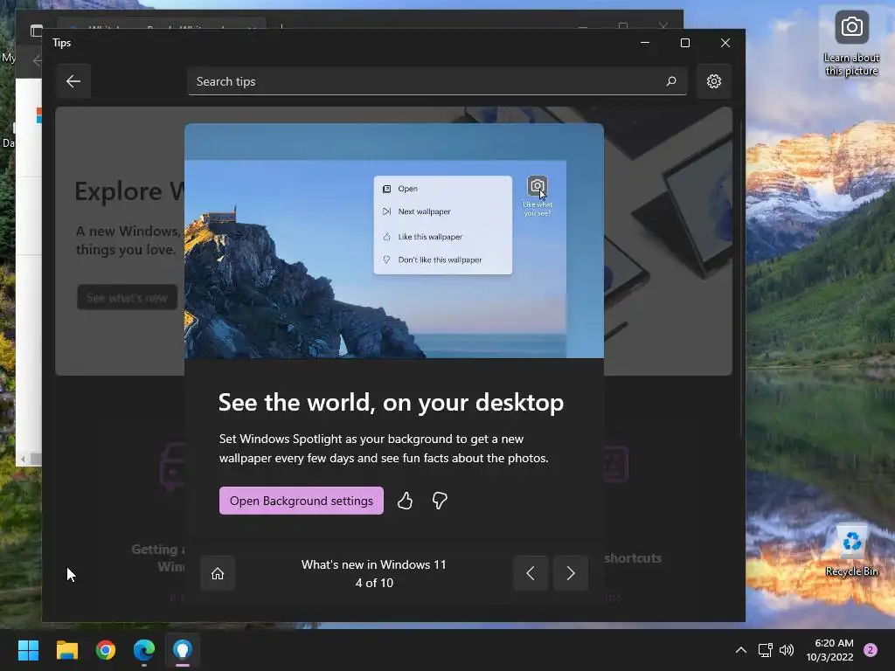Open the Recycle Bin desktop icon
This screenshot has height=671, width=895.
(851, 550)
